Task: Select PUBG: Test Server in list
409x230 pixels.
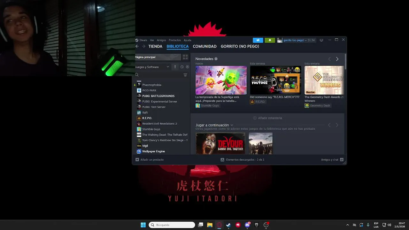Action: coord(154,107)
